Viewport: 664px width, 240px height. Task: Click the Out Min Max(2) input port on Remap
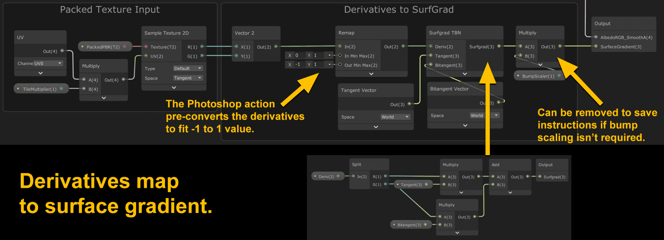(x=340, y=65)
